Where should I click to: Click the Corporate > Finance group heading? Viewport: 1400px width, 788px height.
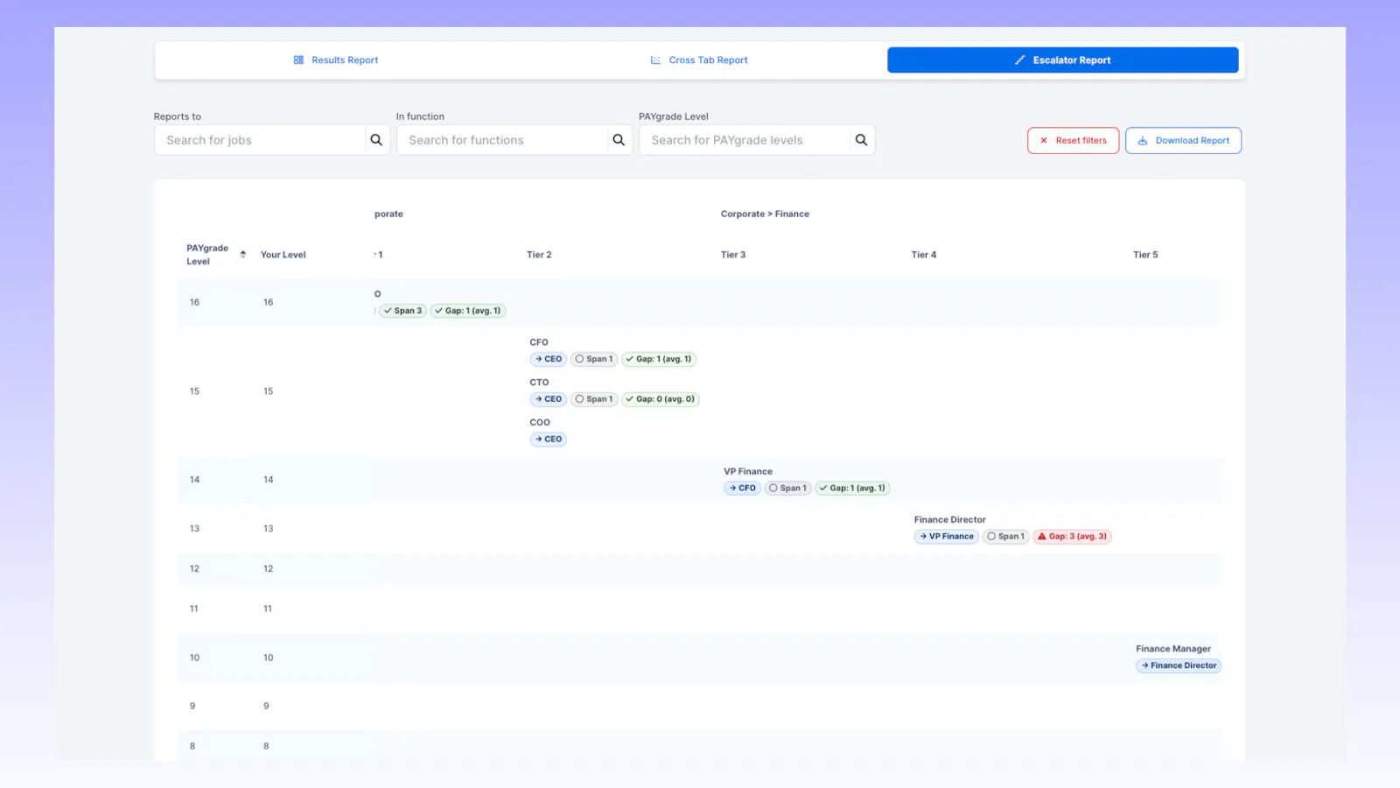[765, 214]
